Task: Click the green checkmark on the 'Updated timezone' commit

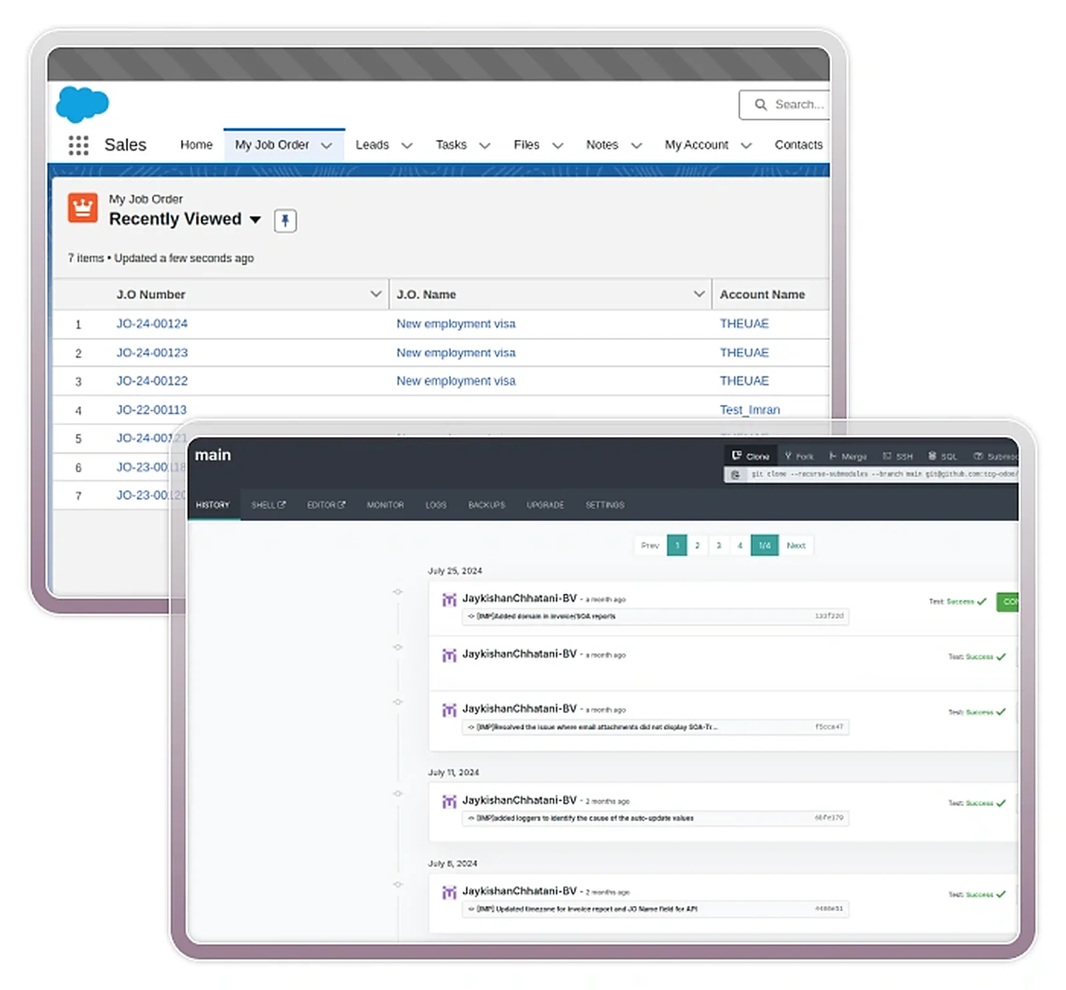Action: 1001,895
